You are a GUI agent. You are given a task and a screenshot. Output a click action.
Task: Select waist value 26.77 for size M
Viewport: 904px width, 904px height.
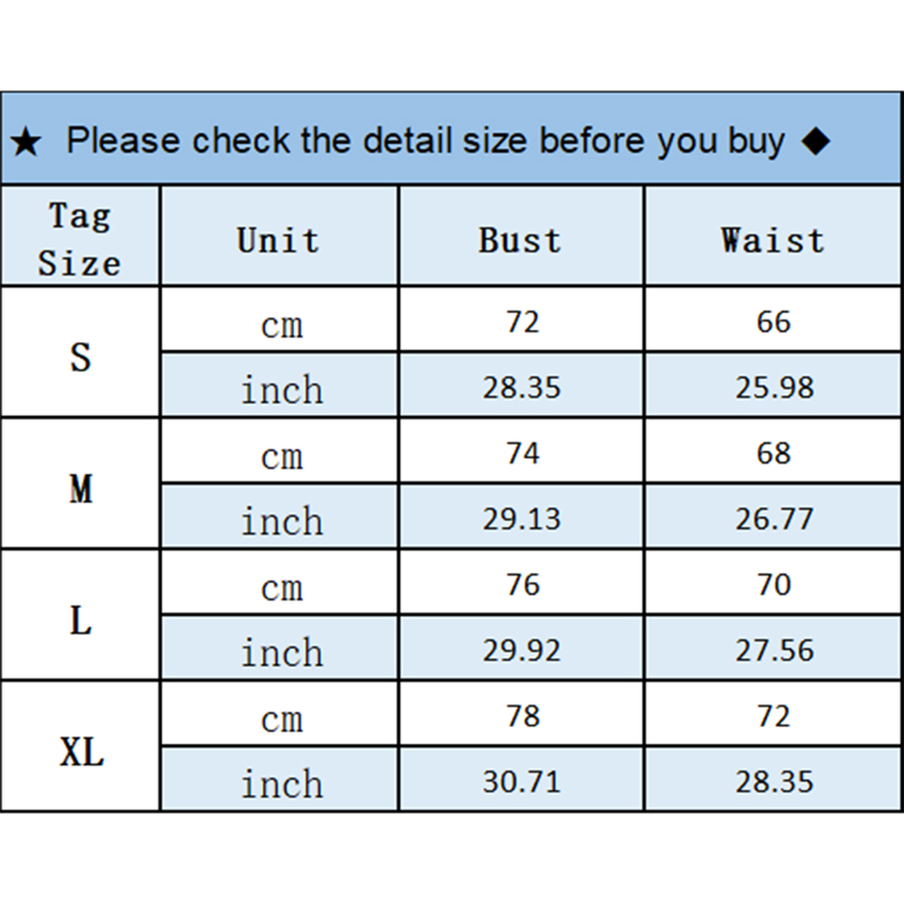pyautogui.click(x=774, y=519)
